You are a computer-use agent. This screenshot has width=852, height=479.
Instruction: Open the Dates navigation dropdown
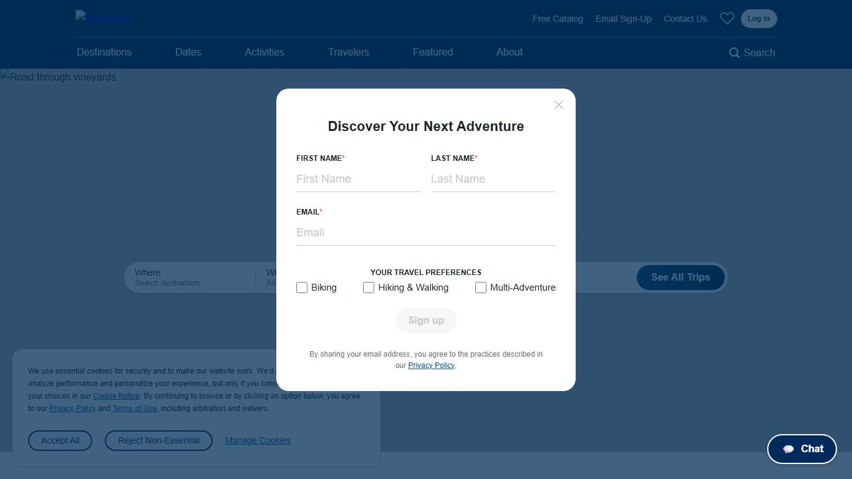[x=188, y=52]
